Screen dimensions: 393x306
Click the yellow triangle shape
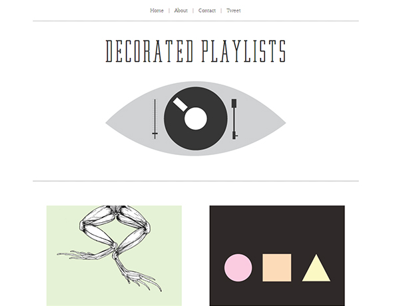(316, 269)
